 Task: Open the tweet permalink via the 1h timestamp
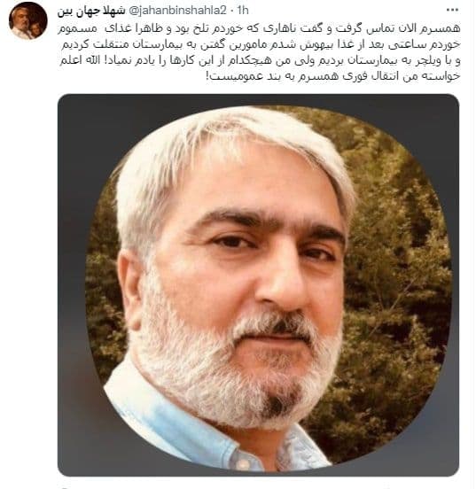tap(243, 11)
